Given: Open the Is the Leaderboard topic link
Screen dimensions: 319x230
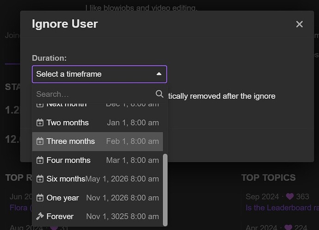Looking at the screenshot, I should tap(282, 208).
